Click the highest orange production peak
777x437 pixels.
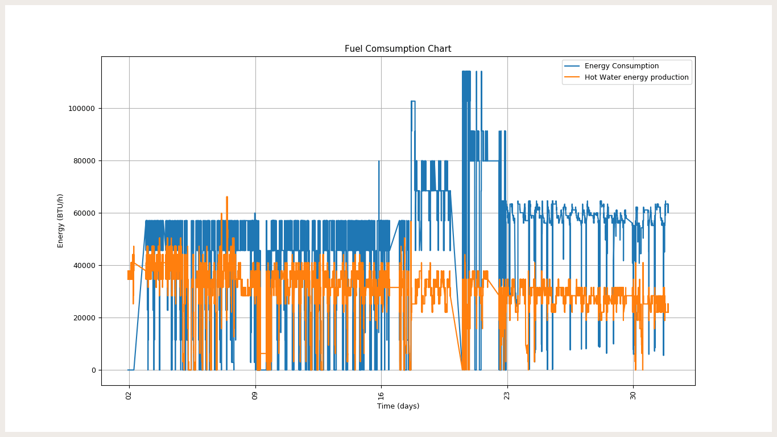coord(226,197)
